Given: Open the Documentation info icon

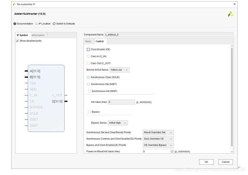Looking at the screenshot, I should coord(15,24).
